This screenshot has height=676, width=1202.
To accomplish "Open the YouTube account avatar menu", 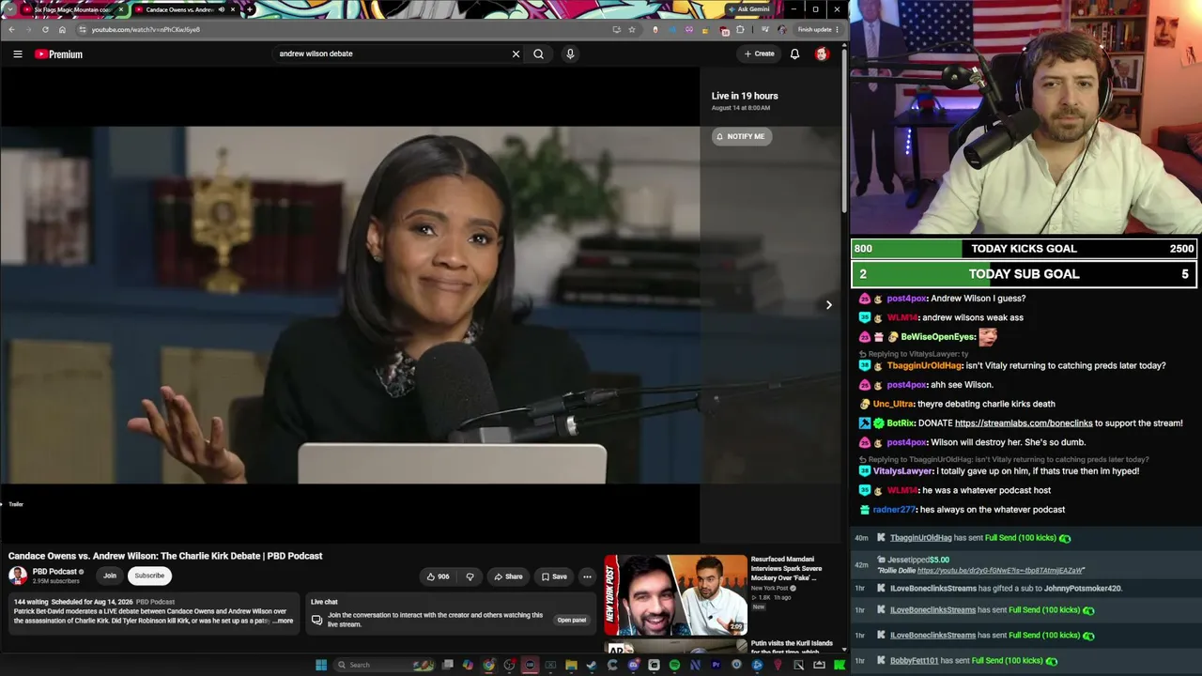I will (x=822, y=54).
